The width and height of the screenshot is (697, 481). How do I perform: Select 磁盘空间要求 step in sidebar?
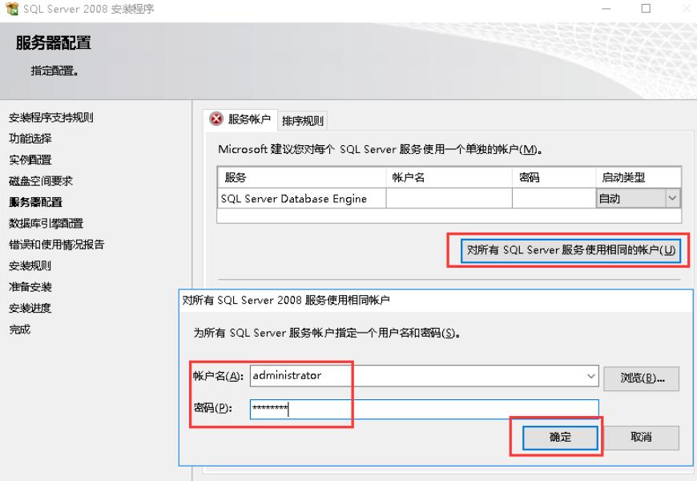tap(40, 181)
